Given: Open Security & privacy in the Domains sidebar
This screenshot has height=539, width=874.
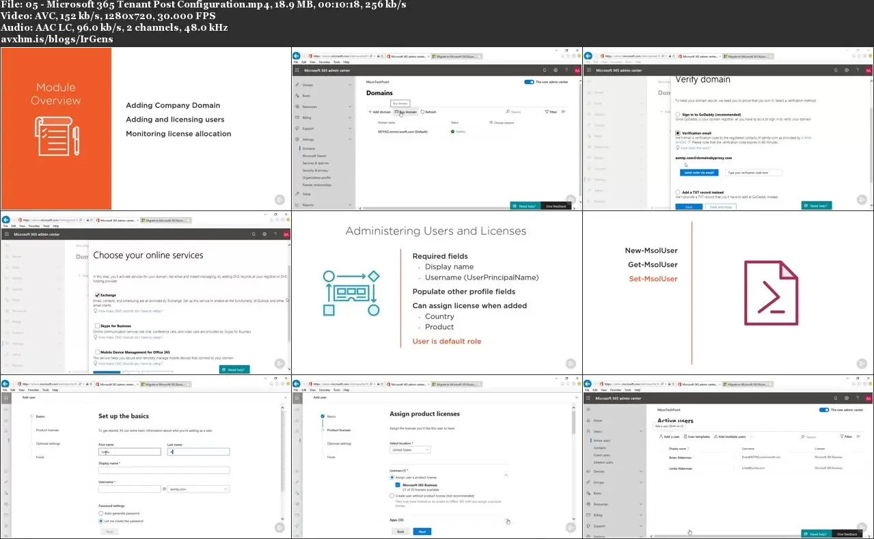Looking at the screenshot, I should (315, 171).
